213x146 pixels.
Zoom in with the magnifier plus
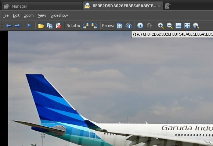(x=161, y=26)
